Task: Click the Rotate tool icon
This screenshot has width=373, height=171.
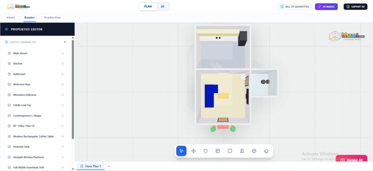Action: (205, 151)
